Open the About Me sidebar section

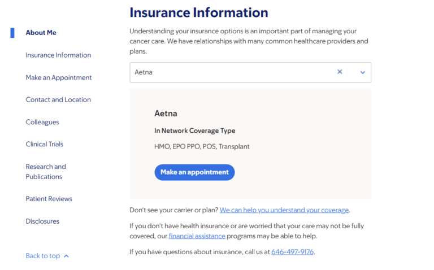coord(41,33)
